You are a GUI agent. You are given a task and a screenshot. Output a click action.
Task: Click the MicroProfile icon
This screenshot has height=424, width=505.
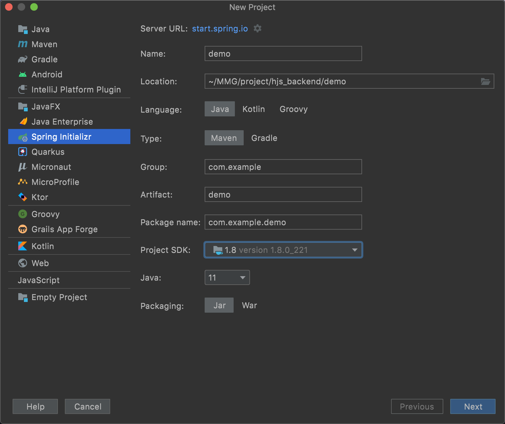pyautogui.click(x=23, y=182)
